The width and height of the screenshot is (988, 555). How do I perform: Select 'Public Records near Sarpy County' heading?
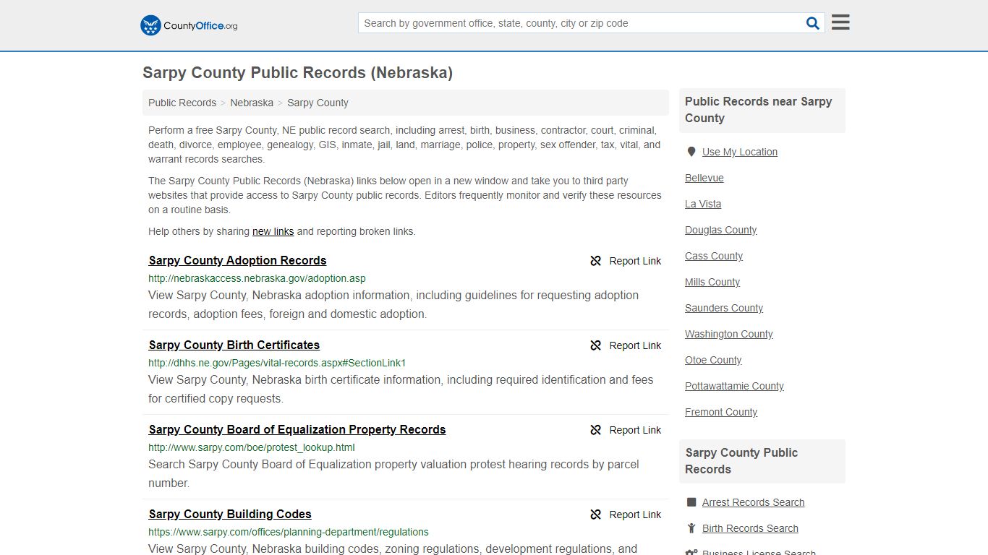[759, 110]
